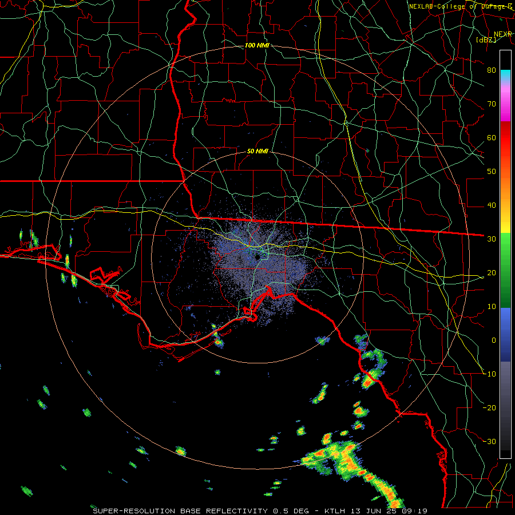This screenshot has width=515, height=515.
Task: Select the 0 value on dBZ scale
Action: (494, 340)
